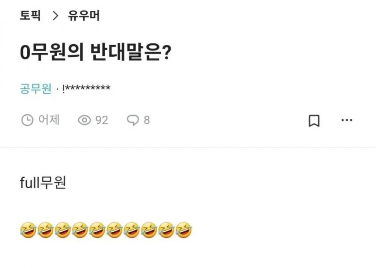This screenshot has width=376, height=268.
Task: Click the breadcrumb chevron arrow
Action: pos(56,16)
